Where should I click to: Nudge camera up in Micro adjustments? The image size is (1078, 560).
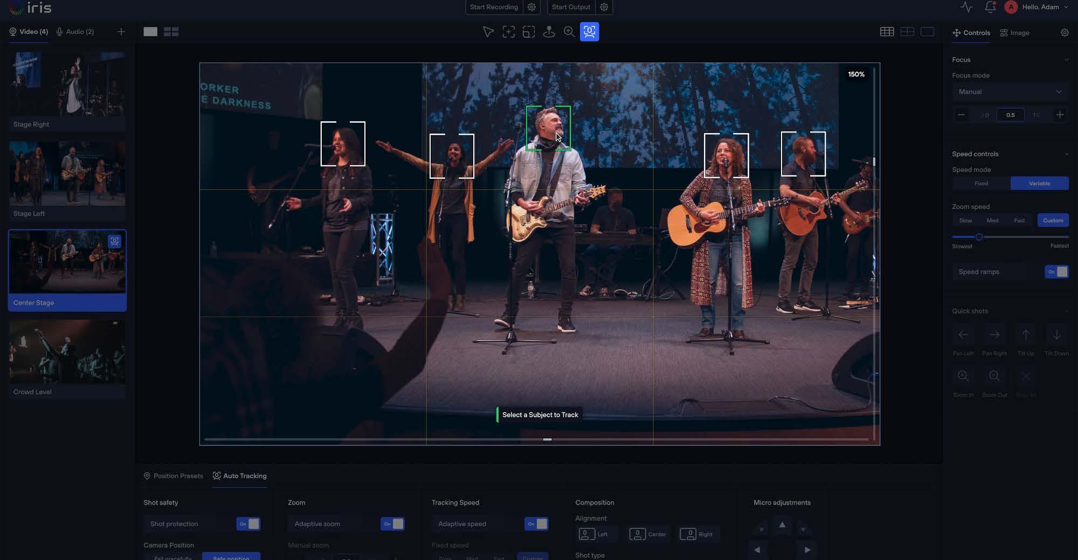(x=782, y=525)
